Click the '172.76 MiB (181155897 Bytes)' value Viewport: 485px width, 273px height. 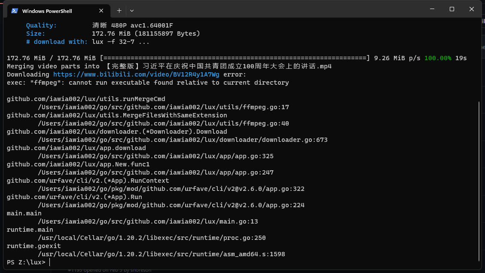146,34
